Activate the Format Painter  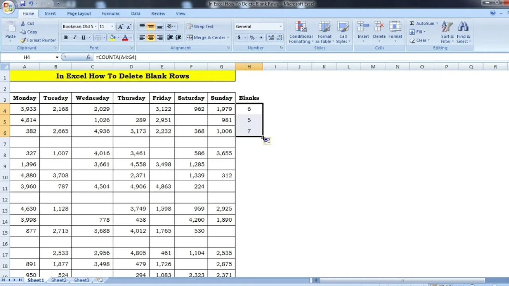38,40
